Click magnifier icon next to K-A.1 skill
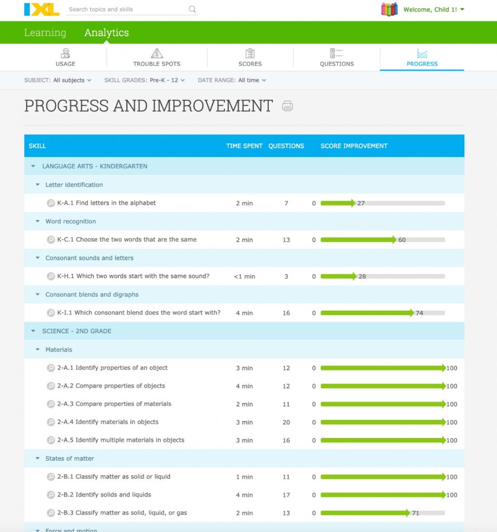Screen dimensions: 497x532 coord(50,203)
